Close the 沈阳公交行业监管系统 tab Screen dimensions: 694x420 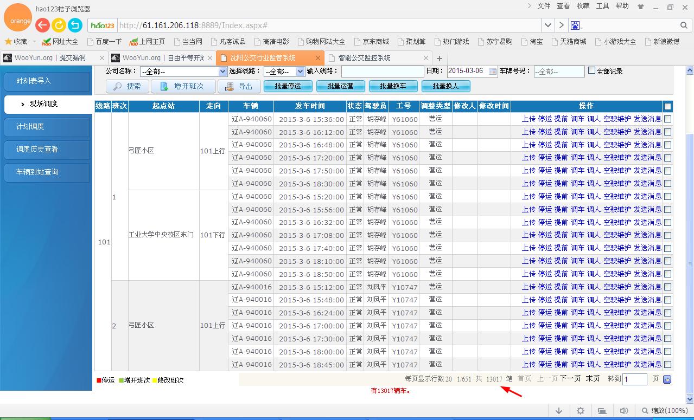(x=317, y=58)
